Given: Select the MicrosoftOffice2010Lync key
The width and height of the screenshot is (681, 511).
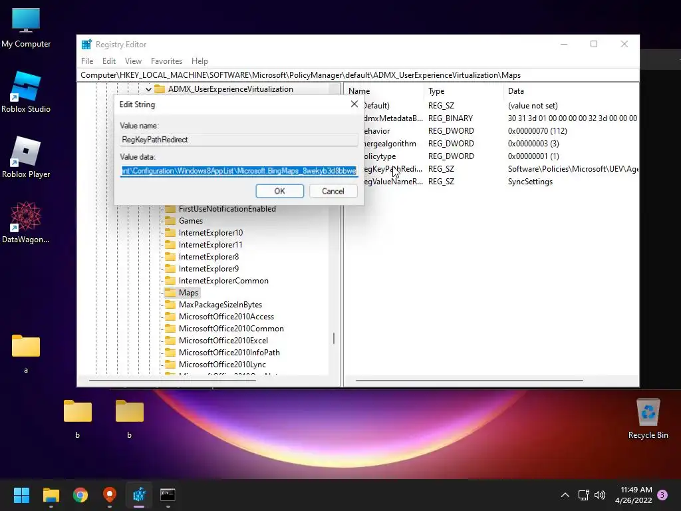Looking at the screenshot, I should (222, 365).
